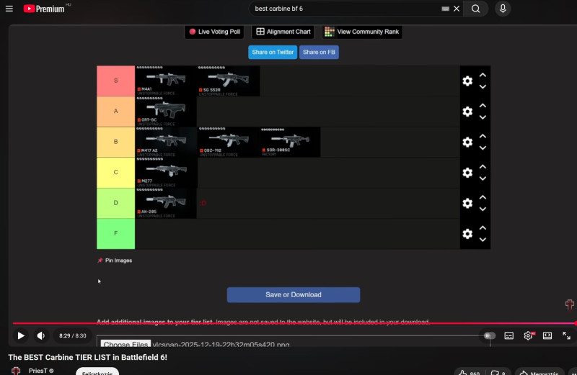Open the PriesT channel name link
Image resolution: width=577 pixels, height=375 pixels.
pyautogui.click(x=38, y=371)
